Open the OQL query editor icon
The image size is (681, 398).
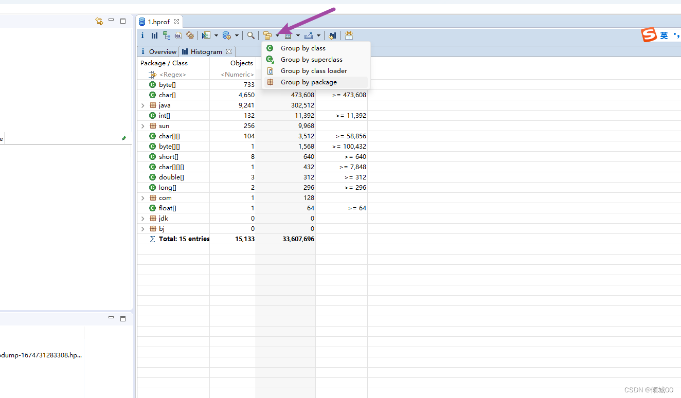178,35
